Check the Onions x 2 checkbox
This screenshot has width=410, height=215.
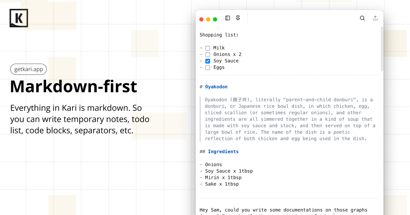207,55
